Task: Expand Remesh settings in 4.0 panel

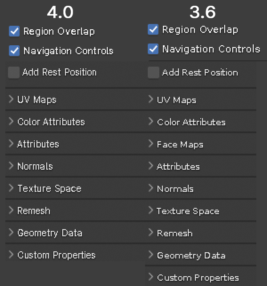Action: 33,211
